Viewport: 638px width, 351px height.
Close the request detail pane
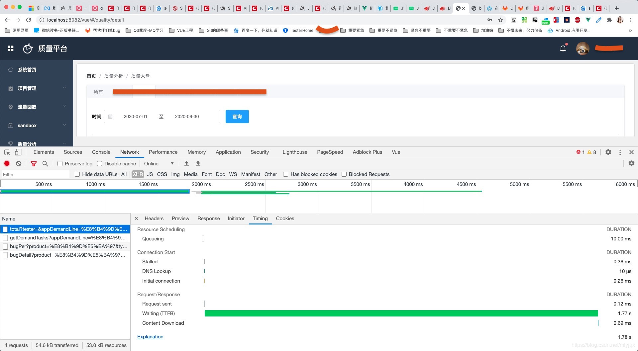coord(136,219)
